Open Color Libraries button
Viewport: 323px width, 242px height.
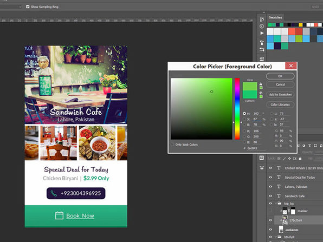[280, 104]
